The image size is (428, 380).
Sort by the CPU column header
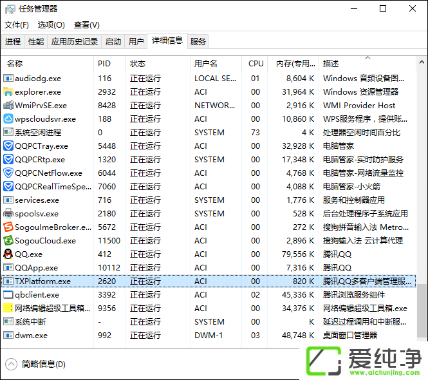coord(256,64)
